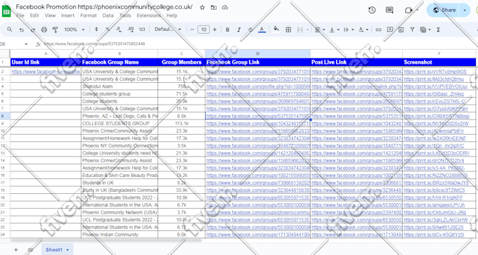Toggle bold formatting
478x255 pixels.
point(228,30)
